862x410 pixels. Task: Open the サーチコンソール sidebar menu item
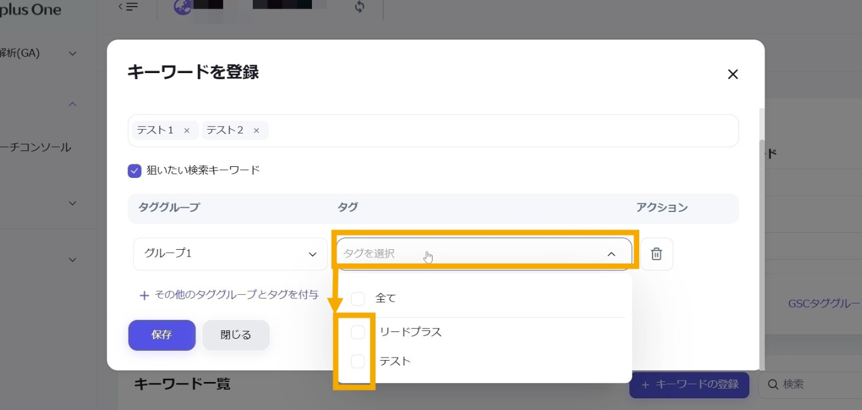click(37, 147)
